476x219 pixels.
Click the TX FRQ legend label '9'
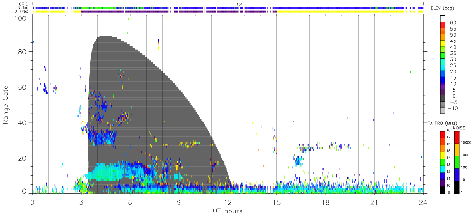tap(449, 192)
